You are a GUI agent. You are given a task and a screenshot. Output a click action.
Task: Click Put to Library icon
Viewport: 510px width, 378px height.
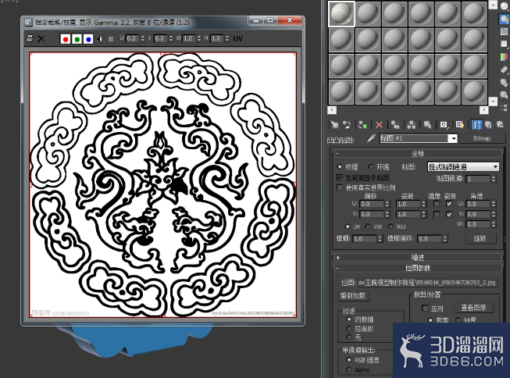pyautogui.click(x=427, y=125)
